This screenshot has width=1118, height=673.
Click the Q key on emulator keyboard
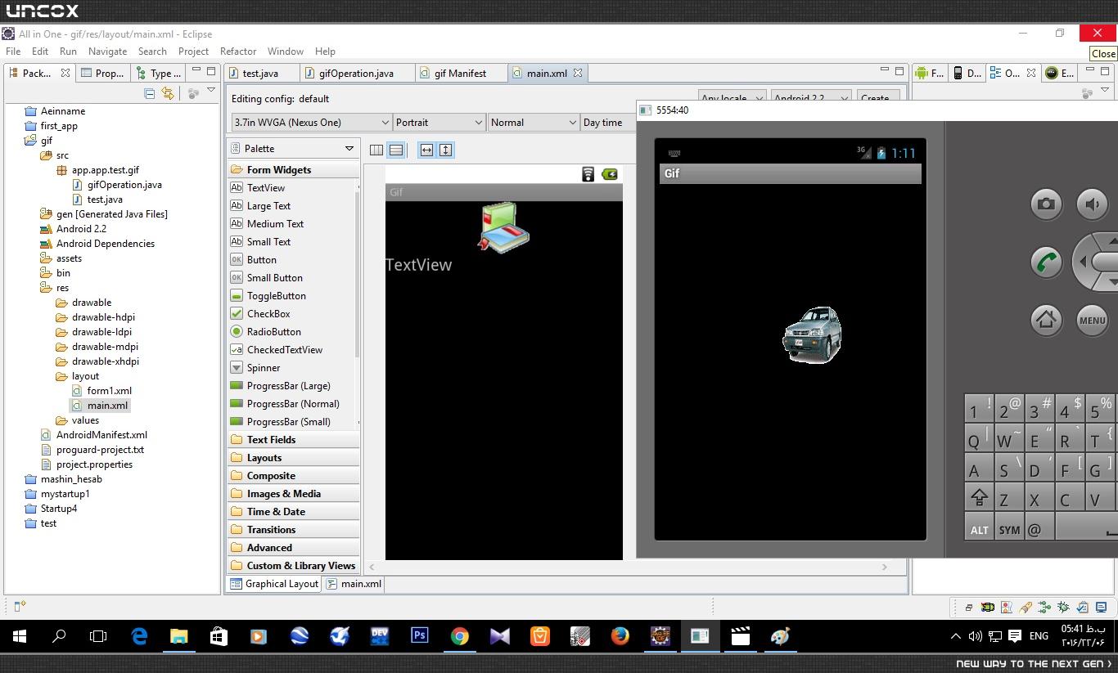coord(979,437)
